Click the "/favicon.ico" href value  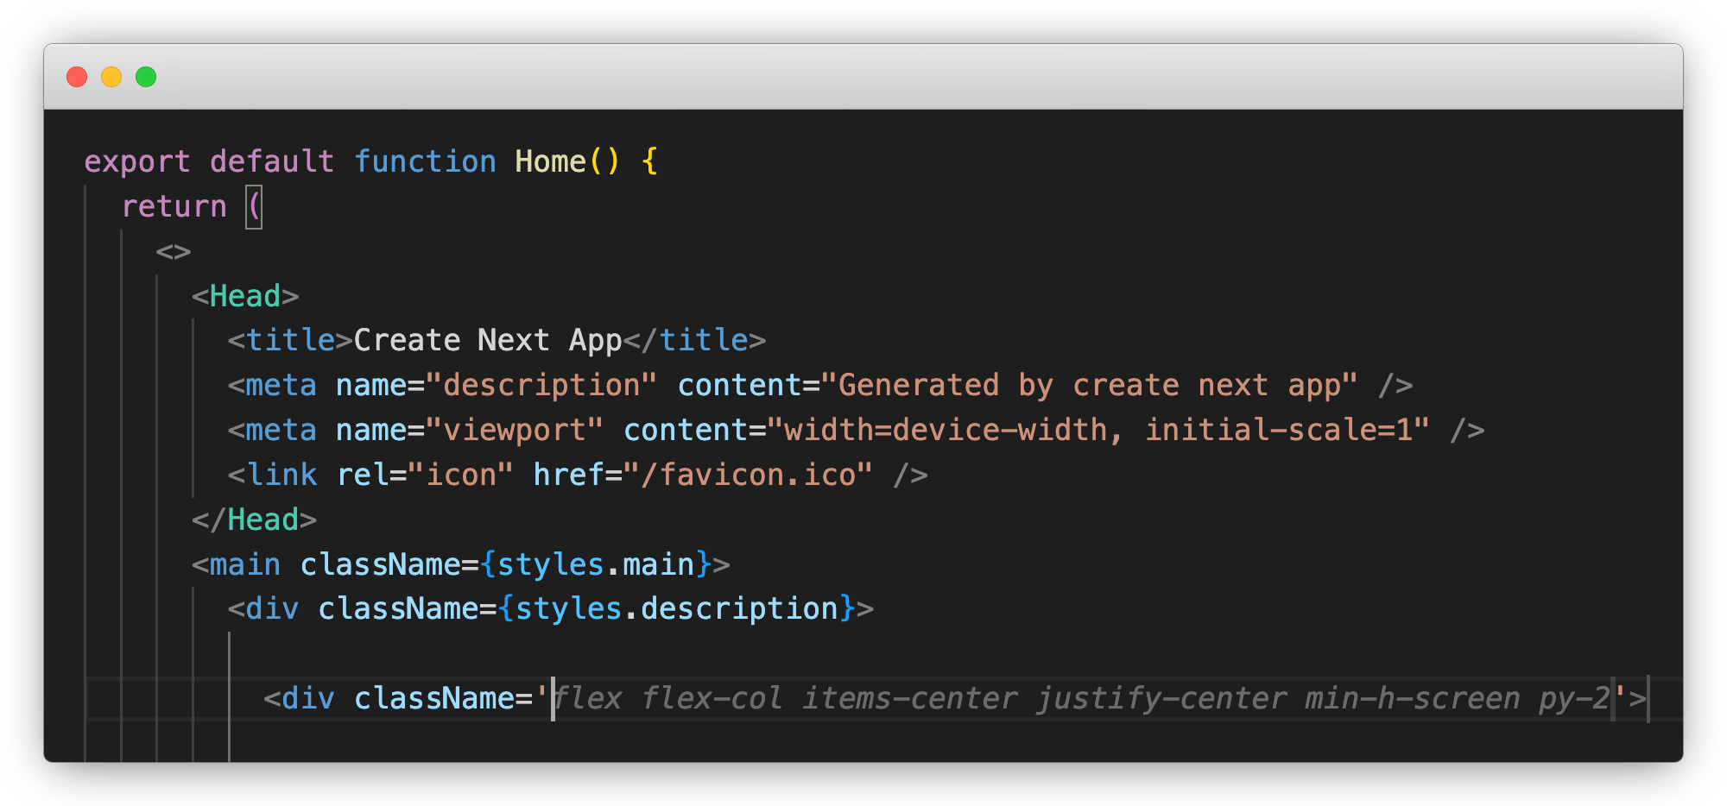pos(748,475)
